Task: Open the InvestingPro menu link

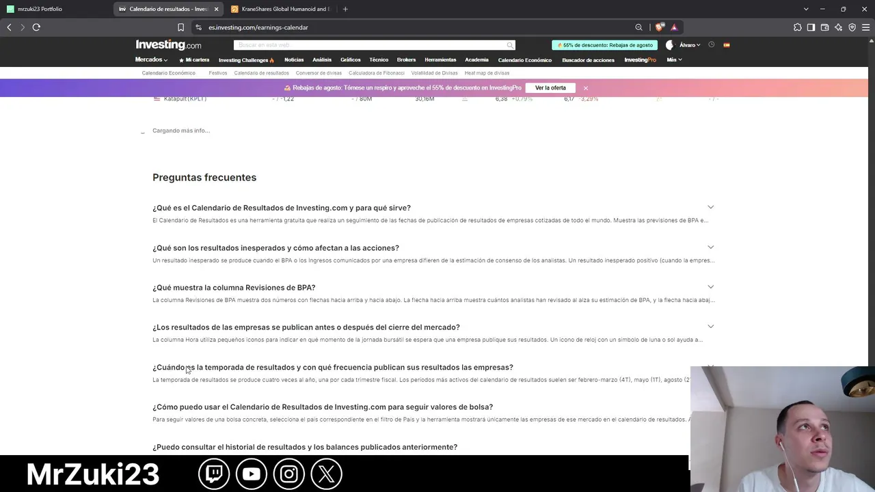Action: 641,60
